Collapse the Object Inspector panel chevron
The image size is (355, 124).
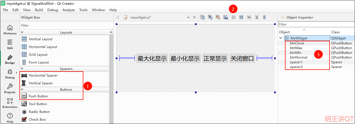(282, 17)
